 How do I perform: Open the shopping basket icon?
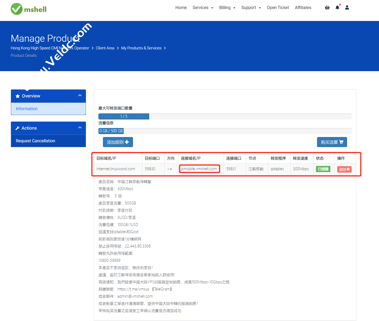327,7
